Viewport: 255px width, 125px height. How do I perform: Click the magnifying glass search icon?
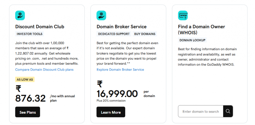coord(228,111)
